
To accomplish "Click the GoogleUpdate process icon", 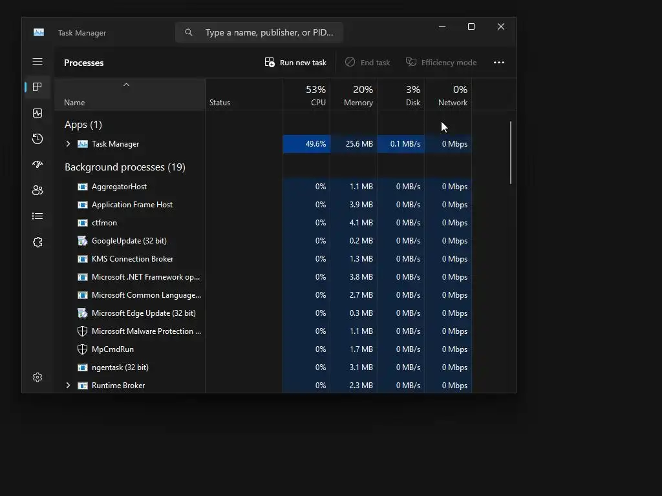I will pos(83,241).
